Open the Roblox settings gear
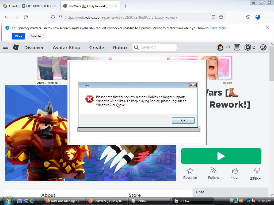 [x=263, y=47]
